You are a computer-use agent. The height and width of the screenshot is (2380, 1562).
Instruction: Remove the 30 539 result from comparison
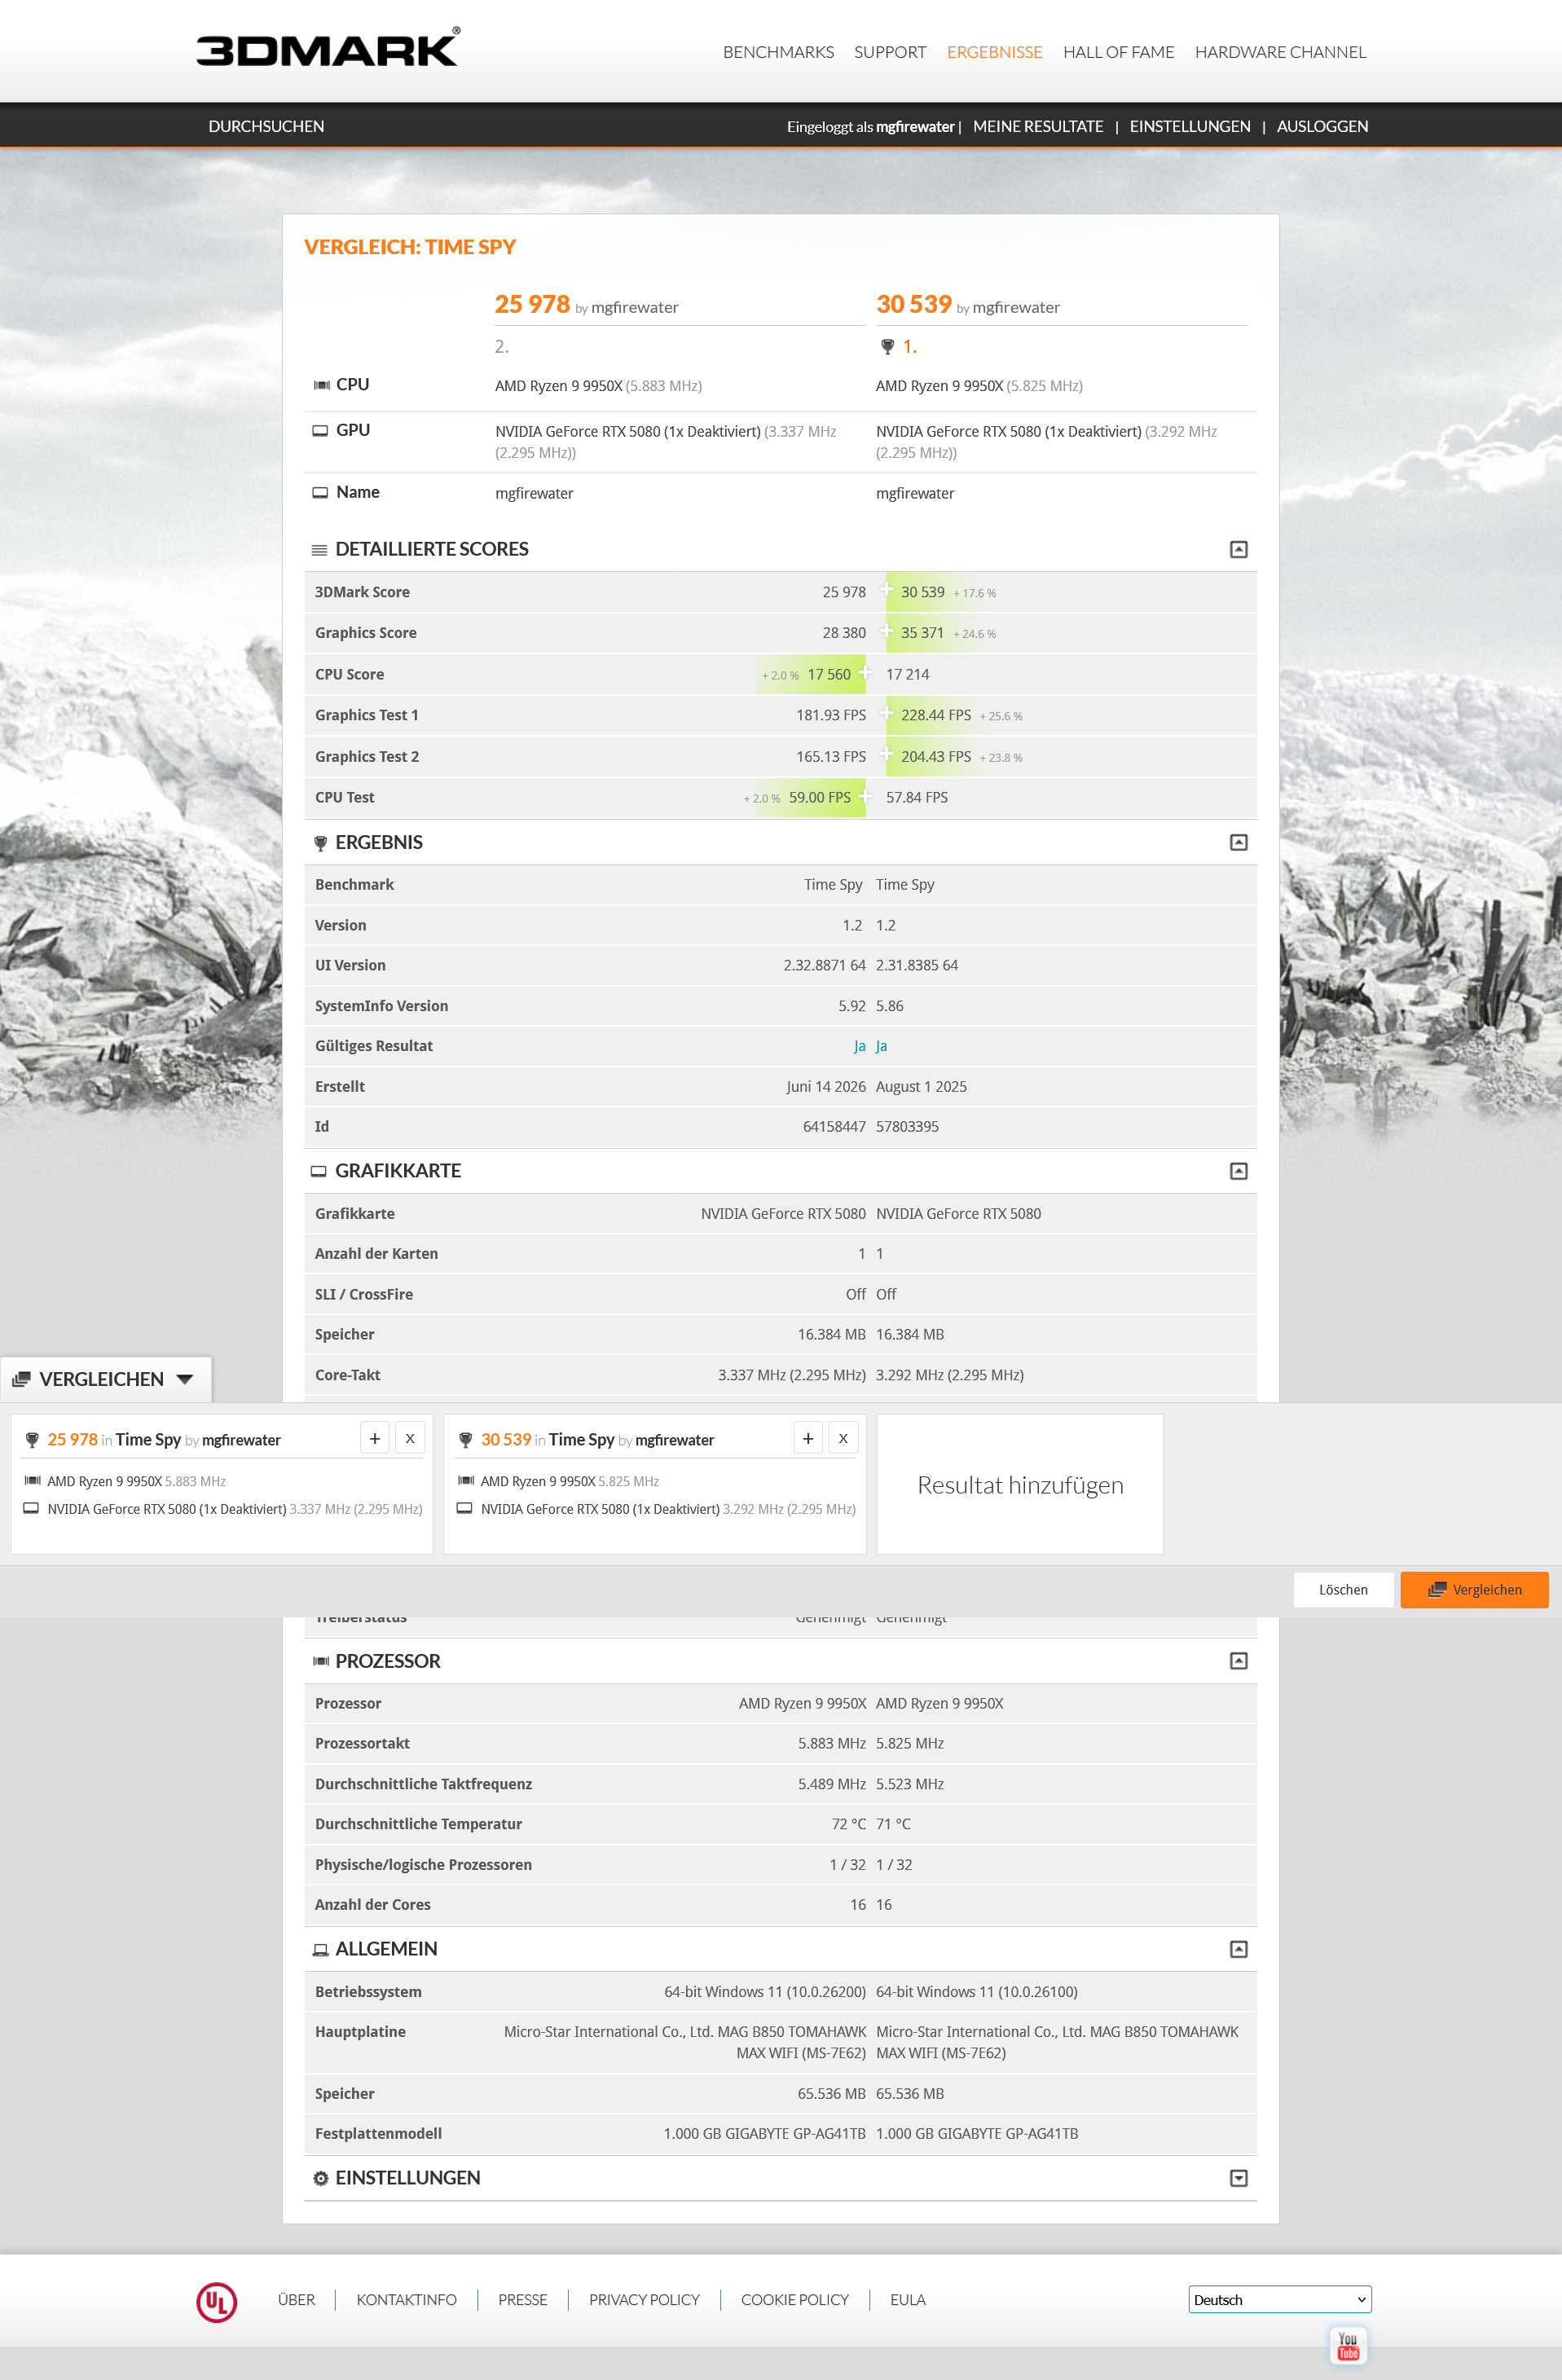pos(843,1438)
